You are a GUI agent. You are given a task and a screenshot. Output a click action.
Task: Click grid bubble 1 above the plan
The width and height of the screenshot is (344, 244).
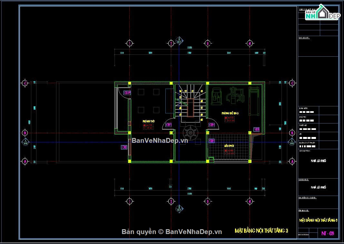pos(129,43)
